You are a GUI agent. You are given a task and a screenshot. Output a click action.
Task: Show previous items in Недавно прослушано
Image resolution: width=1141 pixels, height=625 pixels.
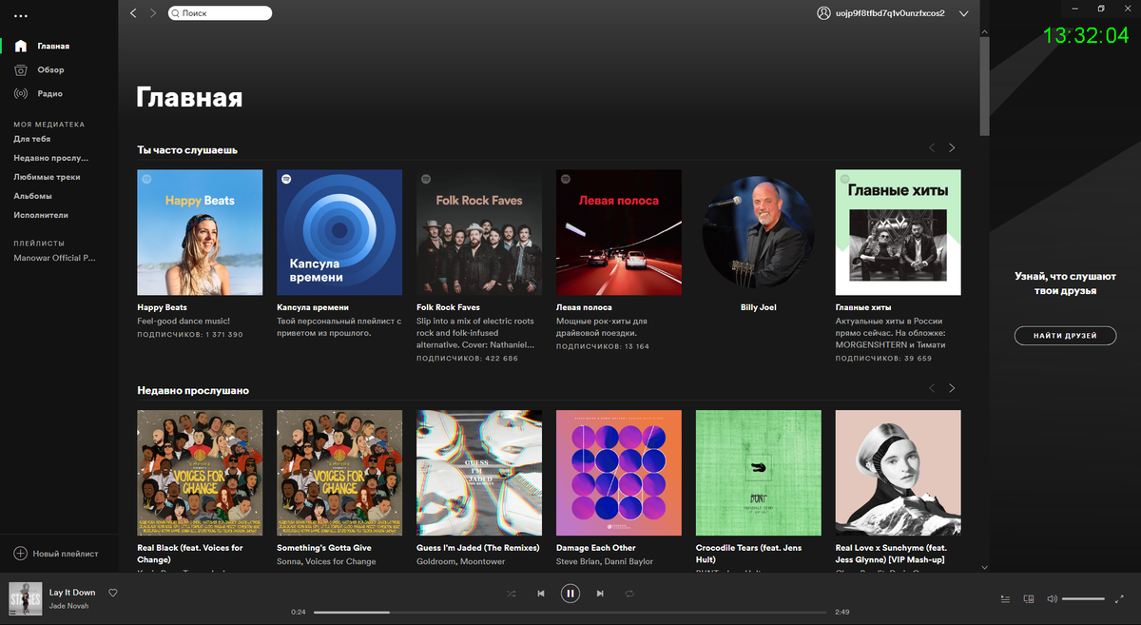click(x=932, y=388)
